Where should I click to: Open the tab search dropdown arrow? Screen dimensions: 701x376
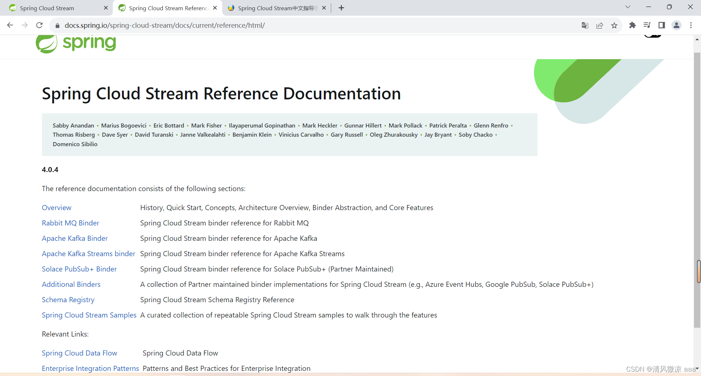click(628, 7)
